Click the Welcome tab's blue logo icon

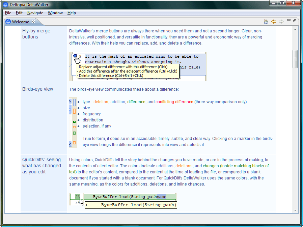(8, 22)
